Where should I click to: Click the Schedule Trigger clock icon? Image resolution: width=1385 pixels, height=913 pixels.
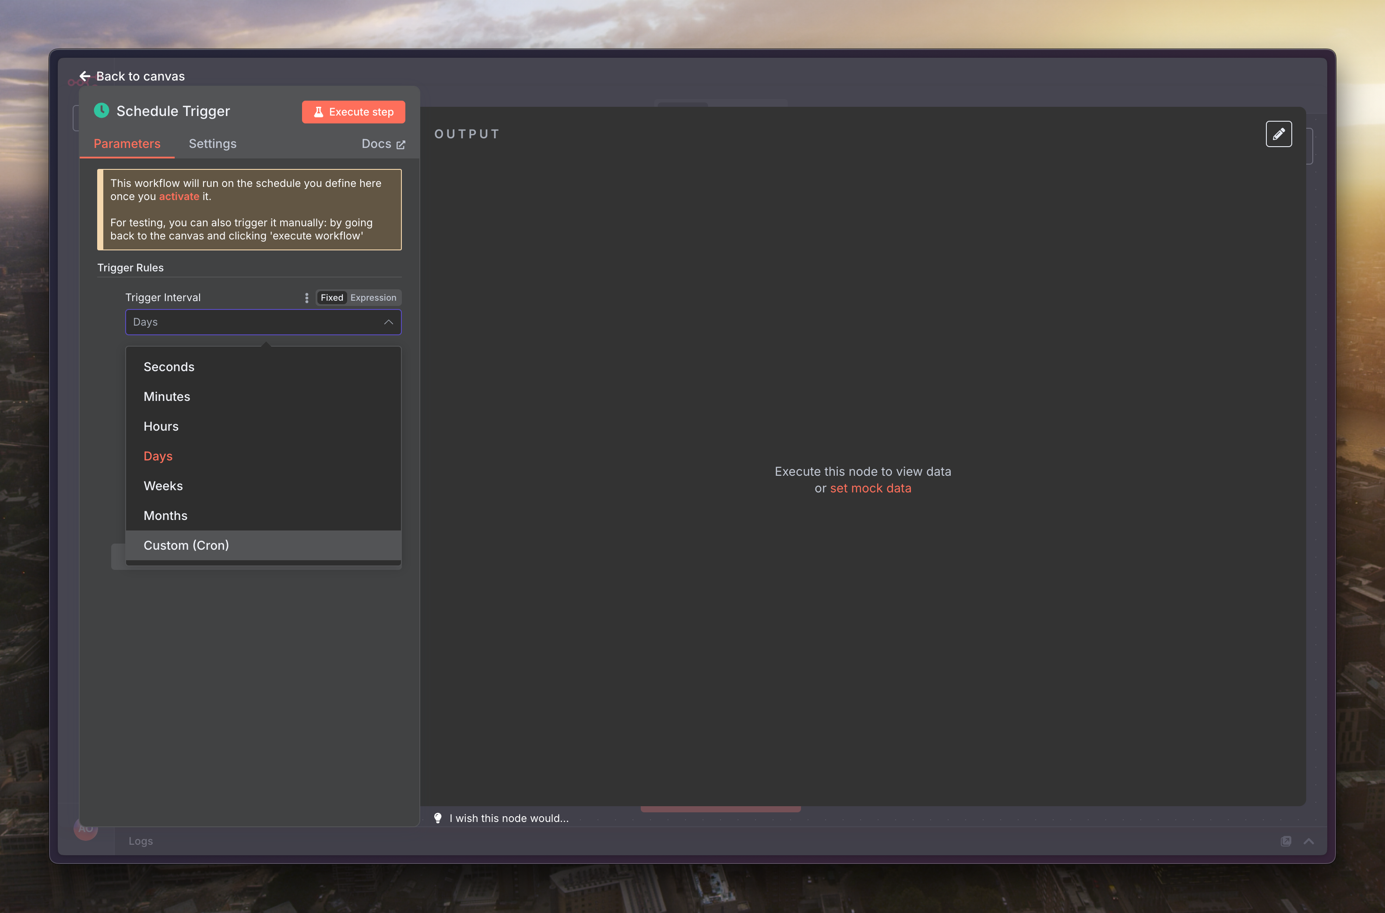[x=102, y=111]
